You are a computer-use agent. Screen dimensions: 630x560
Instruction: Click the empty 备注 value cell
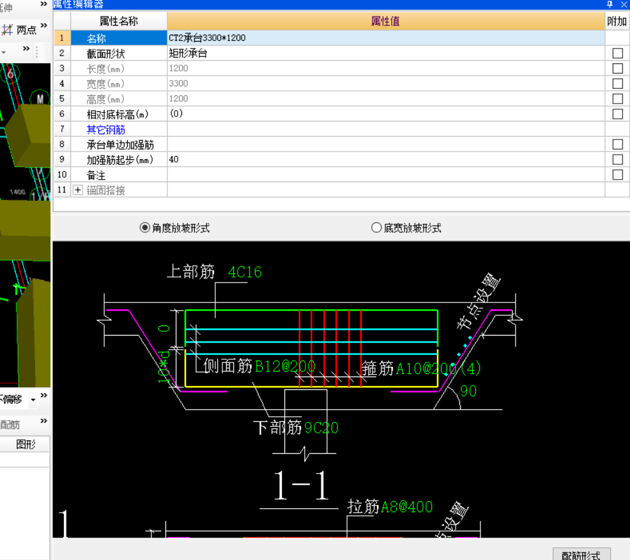pos(386,175)
